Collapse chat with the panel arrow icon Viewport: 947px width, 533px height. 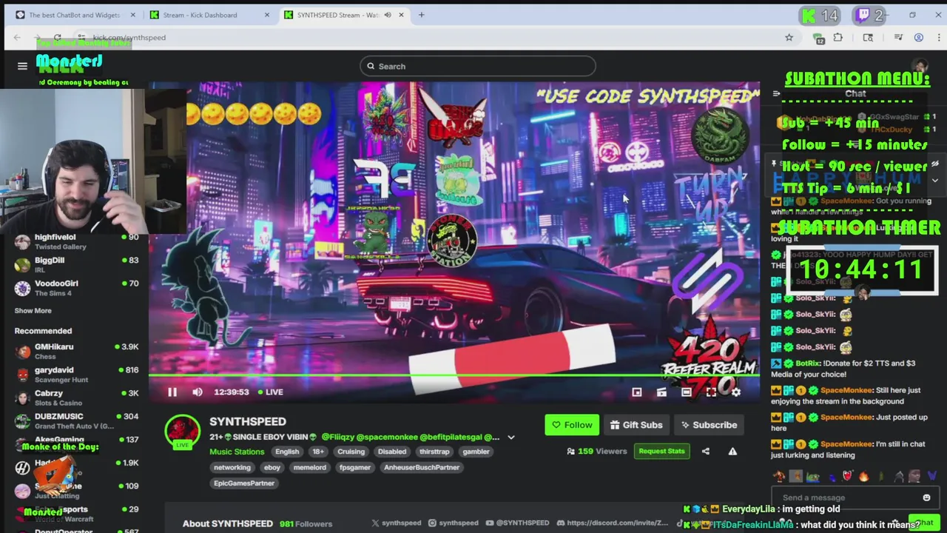click(776, 93)
